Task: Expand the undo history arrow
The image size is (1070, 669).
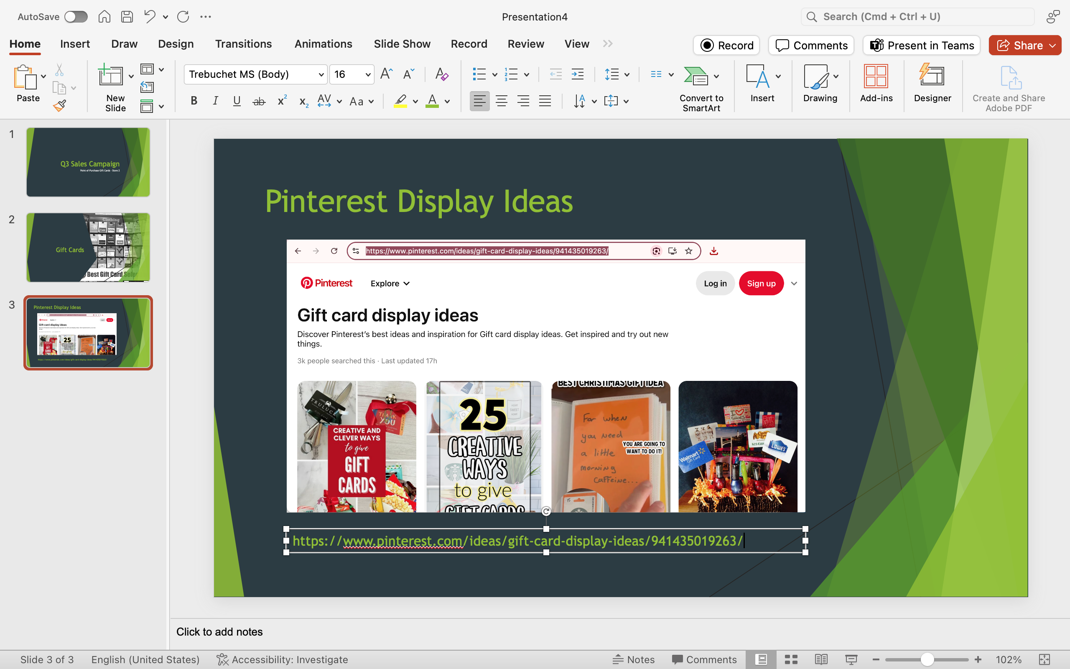Action: (x=166, y=17)
